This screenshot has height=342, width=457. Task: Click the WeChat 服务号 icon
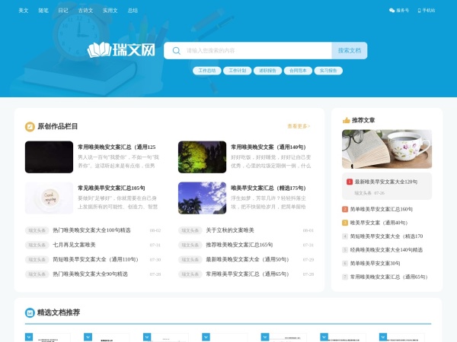391,11
